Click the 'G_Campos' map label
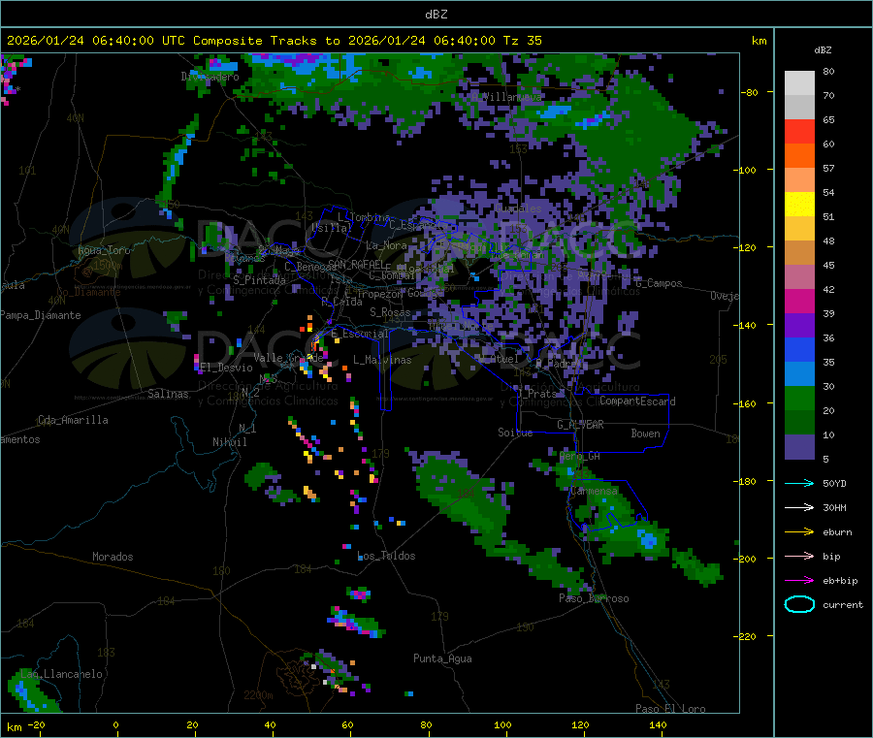 click(x=659, y=283)
